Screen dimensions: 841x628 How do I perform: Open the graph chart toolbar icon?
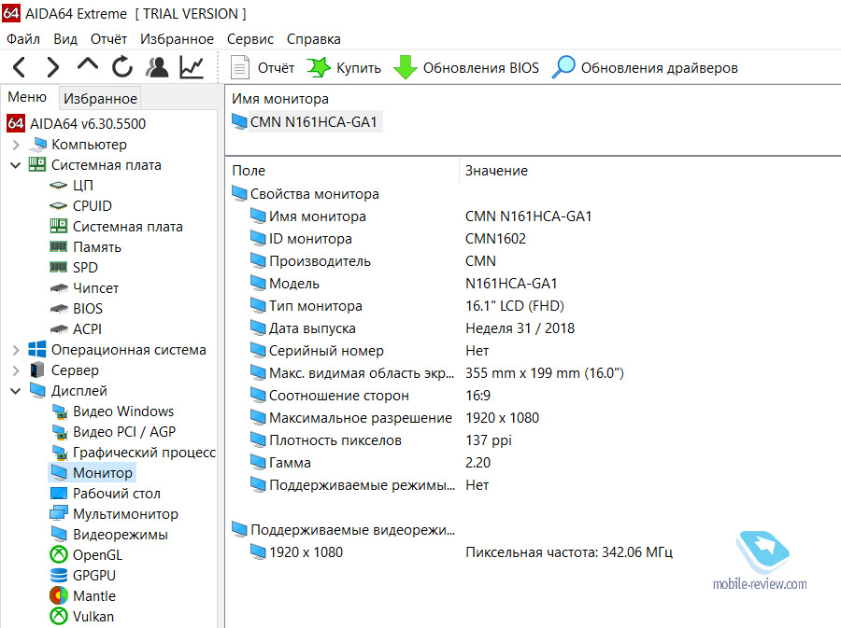click(192, 67)
